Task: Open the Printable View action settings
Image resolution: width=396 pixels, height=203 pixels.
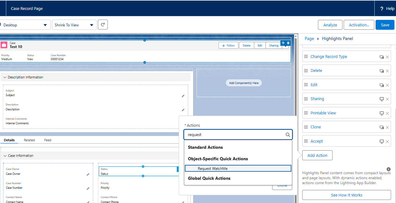Action: coord(323,113)
